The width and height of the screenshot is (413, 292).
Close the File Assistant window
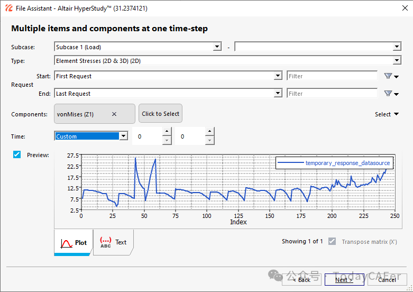click(x=405, y=8)
